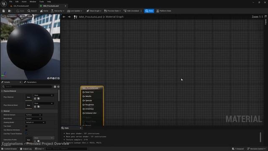
Task: Click the graph back navigation arrow
Action: pyautogui.click(x=64, y=17)
